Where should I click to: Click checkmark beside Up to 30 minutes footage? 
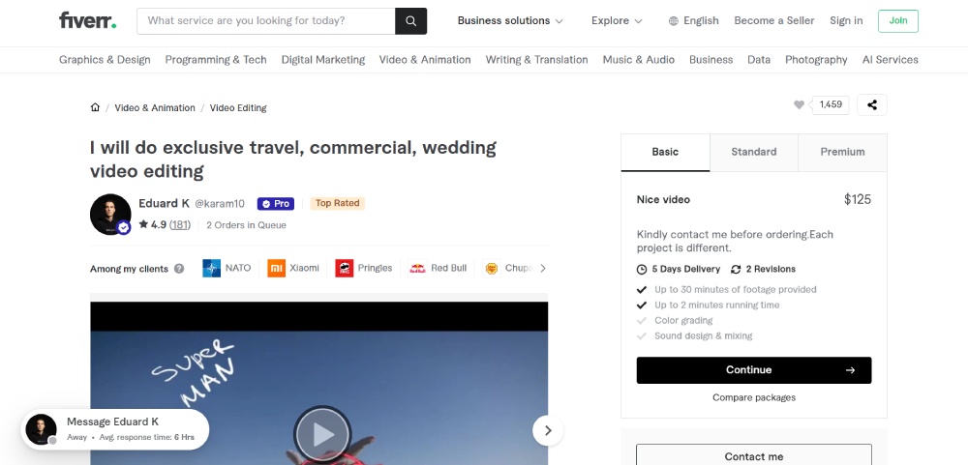[x=642, y=289]
